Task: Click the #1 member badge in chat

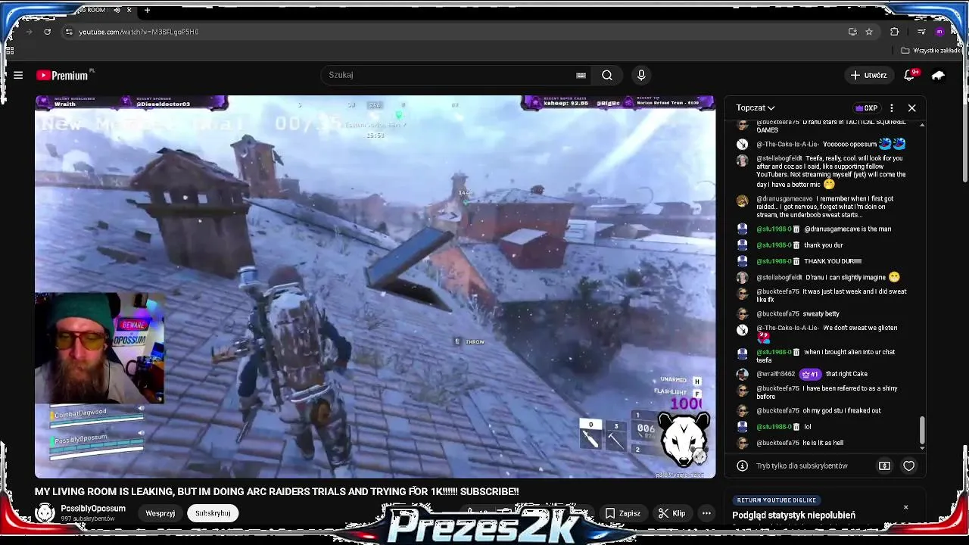Action: [810, 374]
